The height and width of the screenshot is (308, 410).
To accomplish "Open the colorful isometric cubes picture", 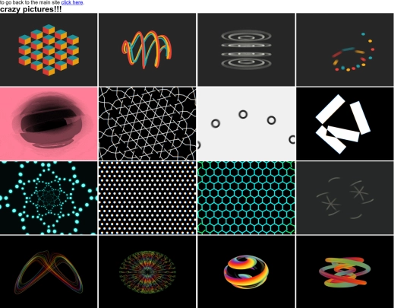I will coord(49,49).
